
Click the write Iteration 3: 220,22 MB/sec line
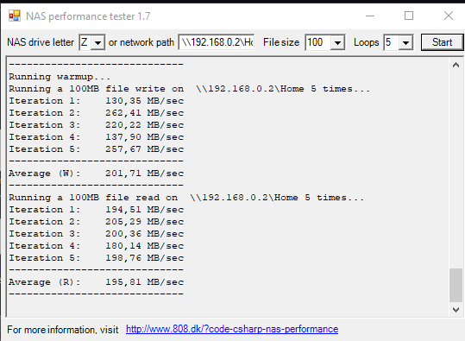(96, 125)
